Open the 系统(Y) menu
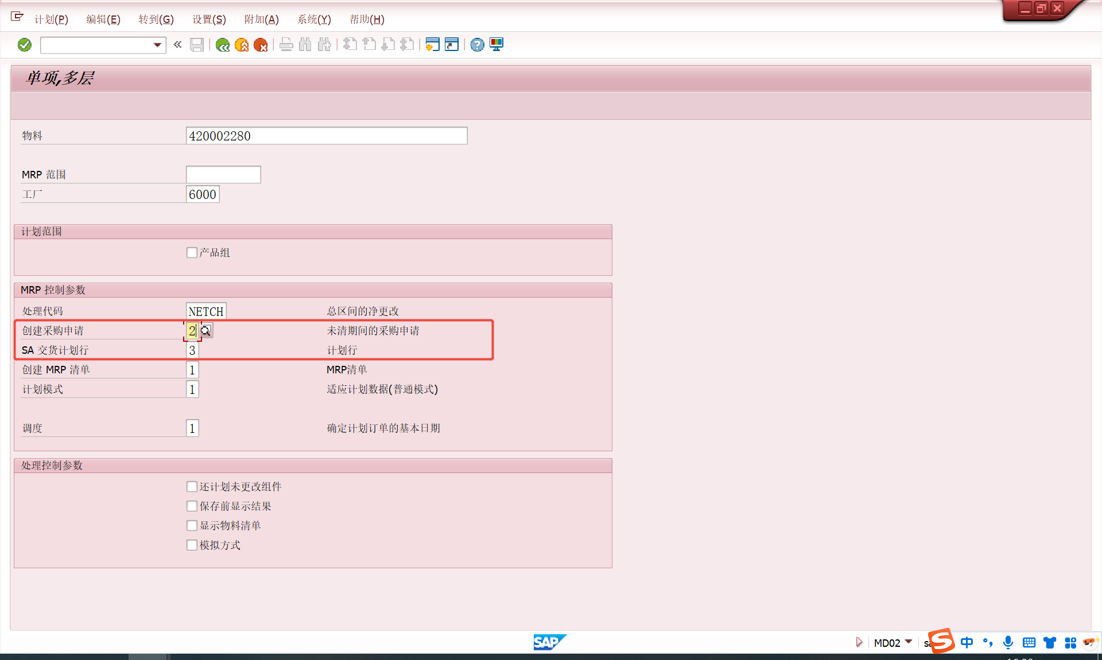 (x=314, y=19)
